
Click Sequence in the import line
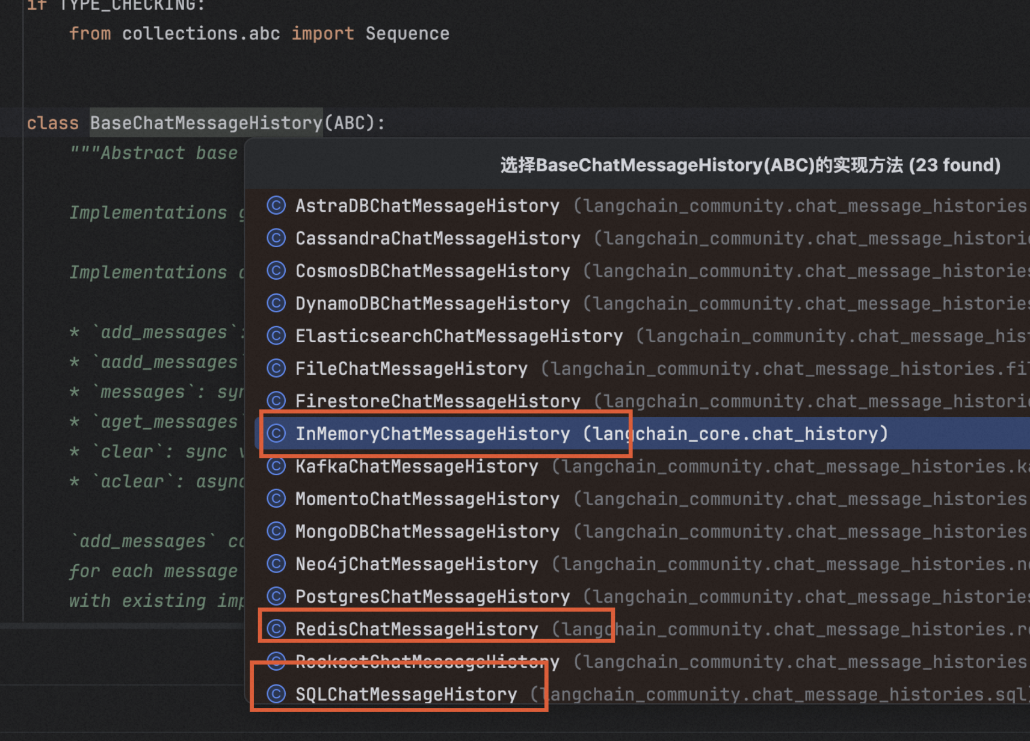[407, 34]
